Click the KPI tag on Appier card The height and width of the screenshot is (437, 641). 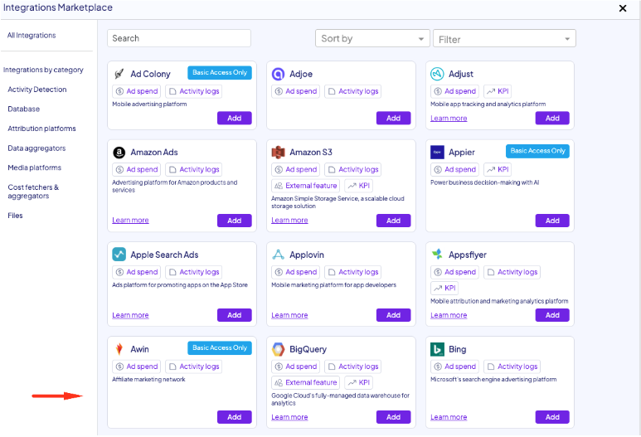498,169
